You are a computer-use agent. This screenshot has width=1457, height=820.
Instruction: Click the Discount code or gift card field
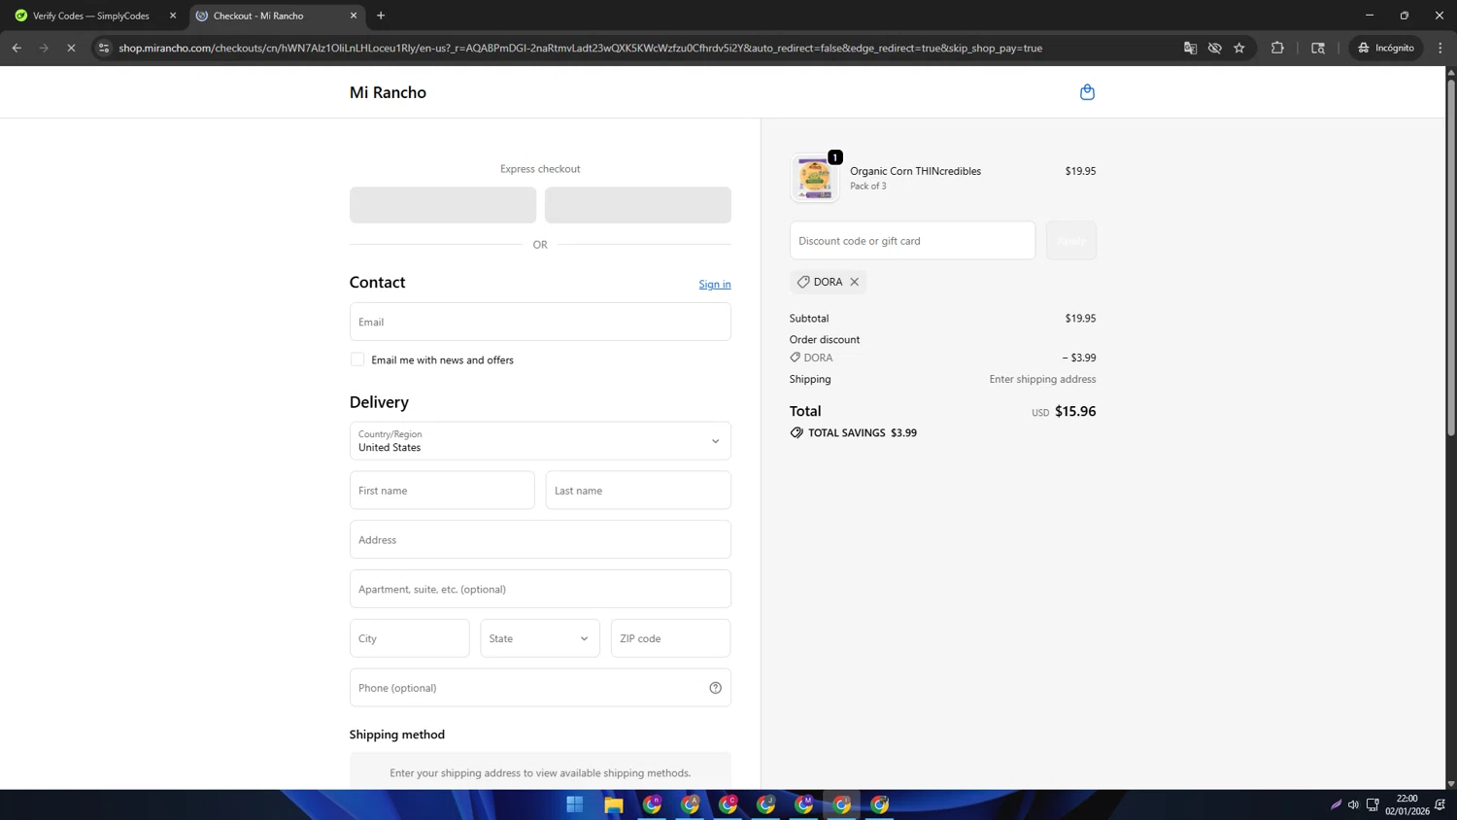coord(912,241)
